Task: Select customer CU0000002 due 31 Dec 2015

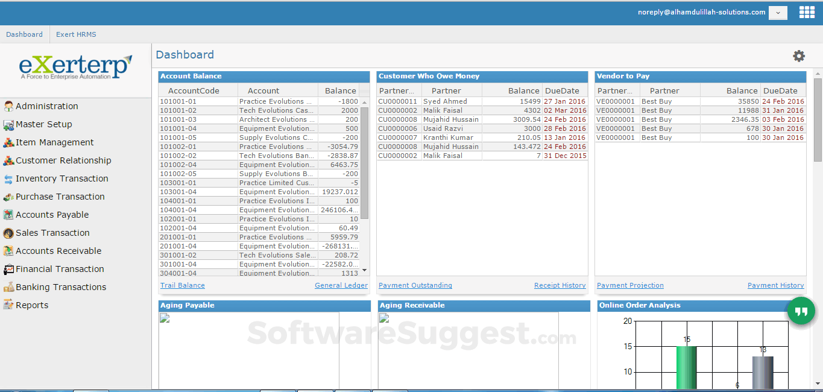Action: point(482,156)
